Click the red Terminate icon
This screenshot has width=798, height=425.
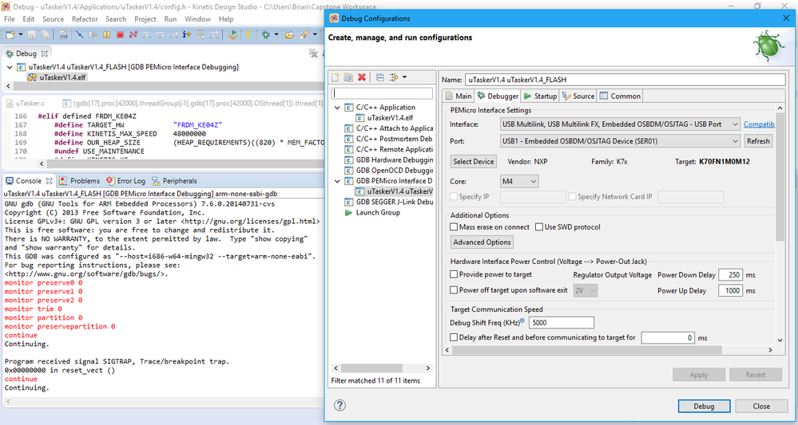[120, 34]
